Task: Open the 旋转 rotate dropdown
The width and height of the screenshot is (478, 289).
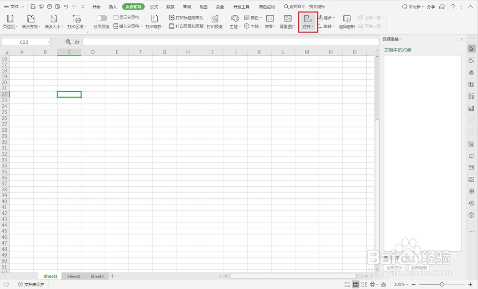Action: point(326,26)
